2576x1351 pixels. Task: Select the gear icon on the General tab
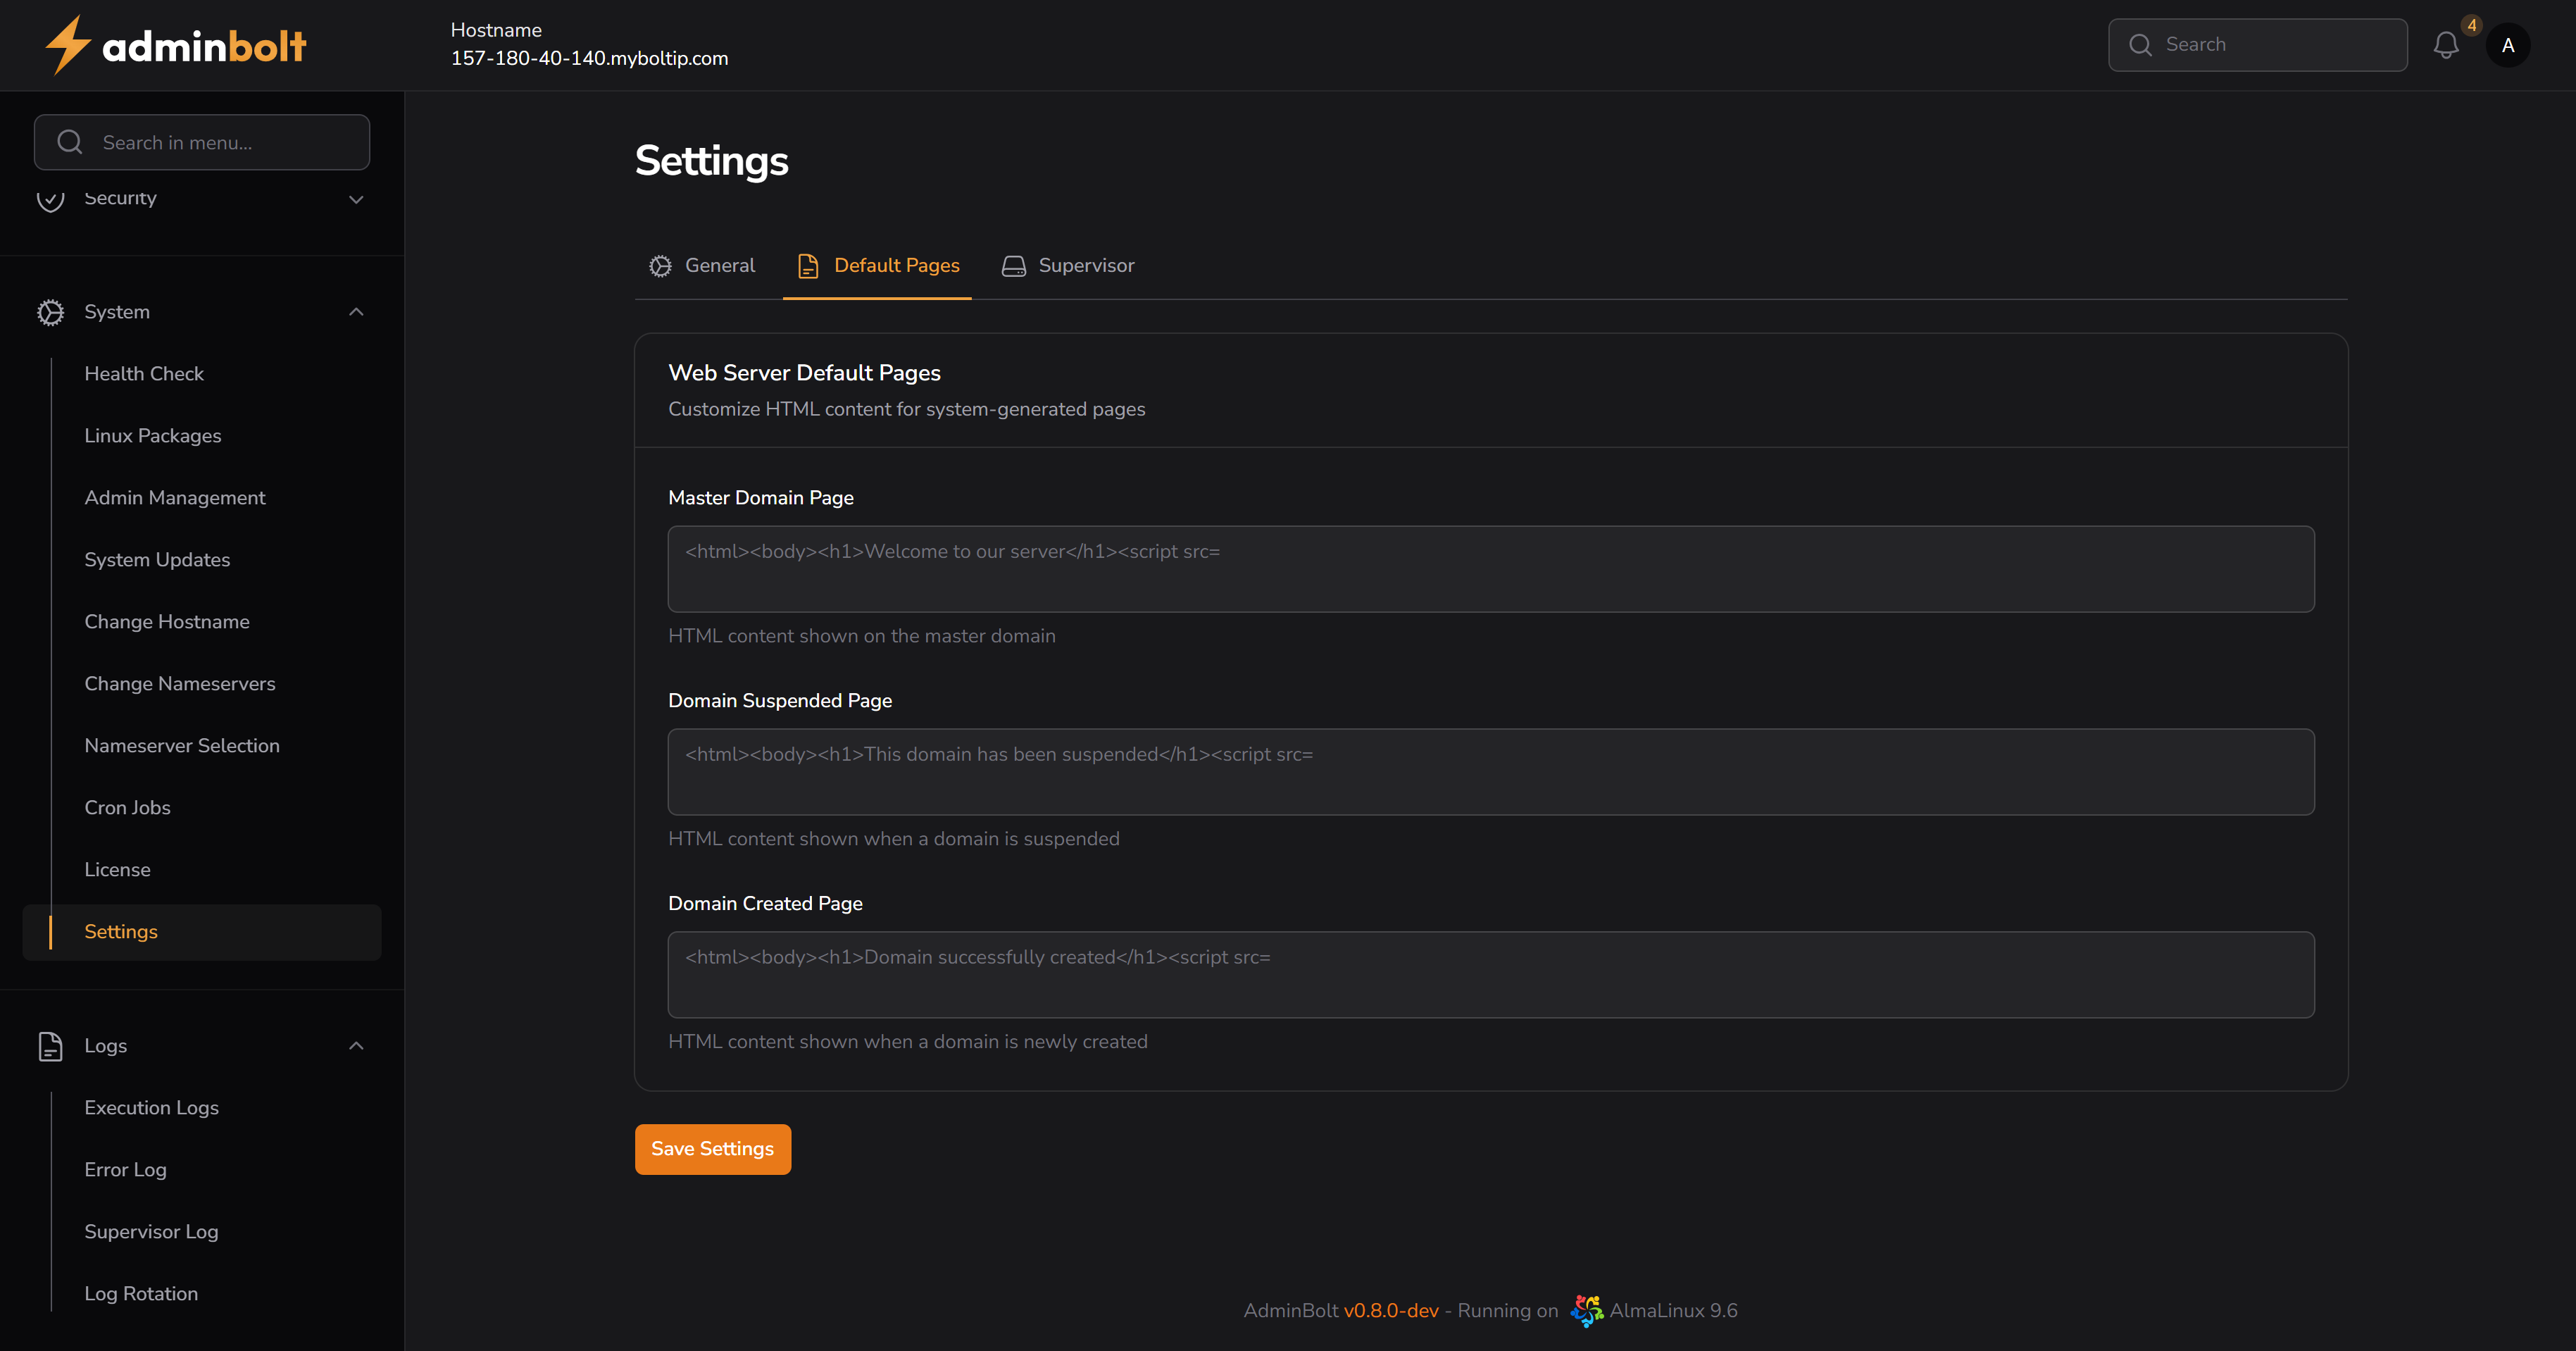tap(660, 265)
